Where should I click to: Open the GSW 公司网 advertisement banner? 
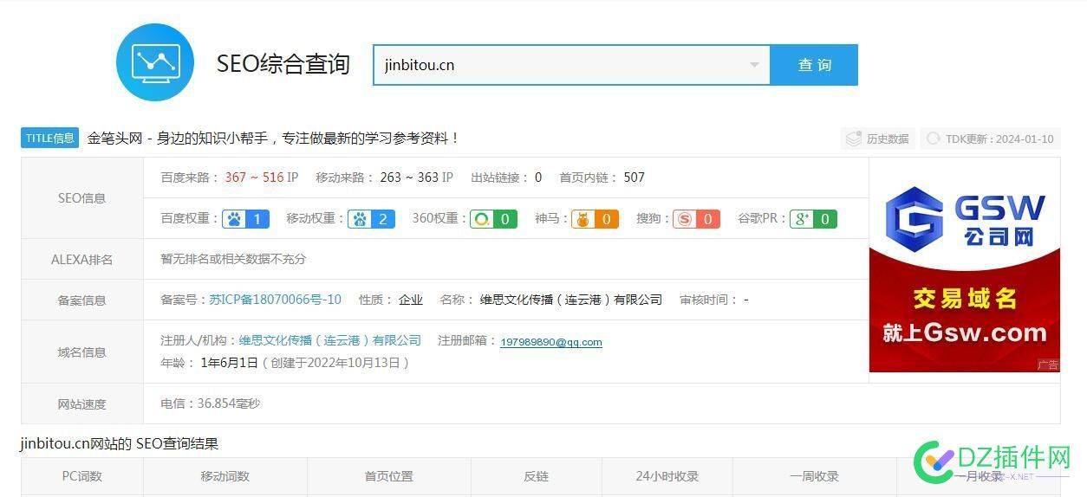964,265
